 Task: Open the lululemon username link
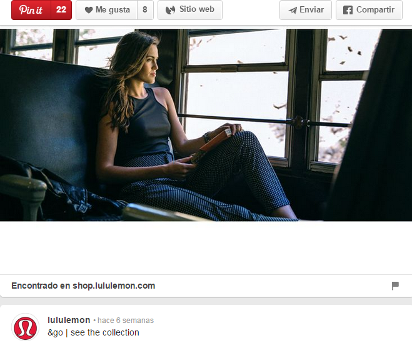(x=69, y=320)
